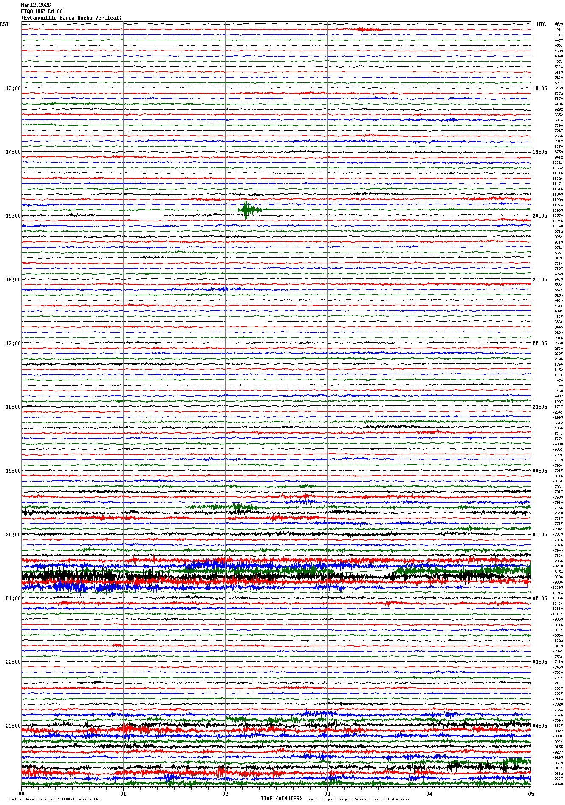Click the CST timezone header label

(x=4, y=24)
